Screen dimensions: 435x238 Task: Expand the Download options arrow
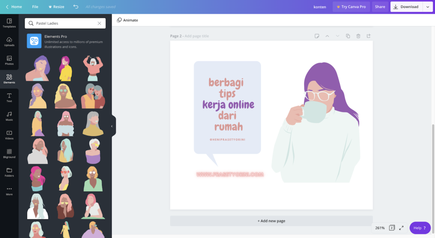(x=427, y=7)
